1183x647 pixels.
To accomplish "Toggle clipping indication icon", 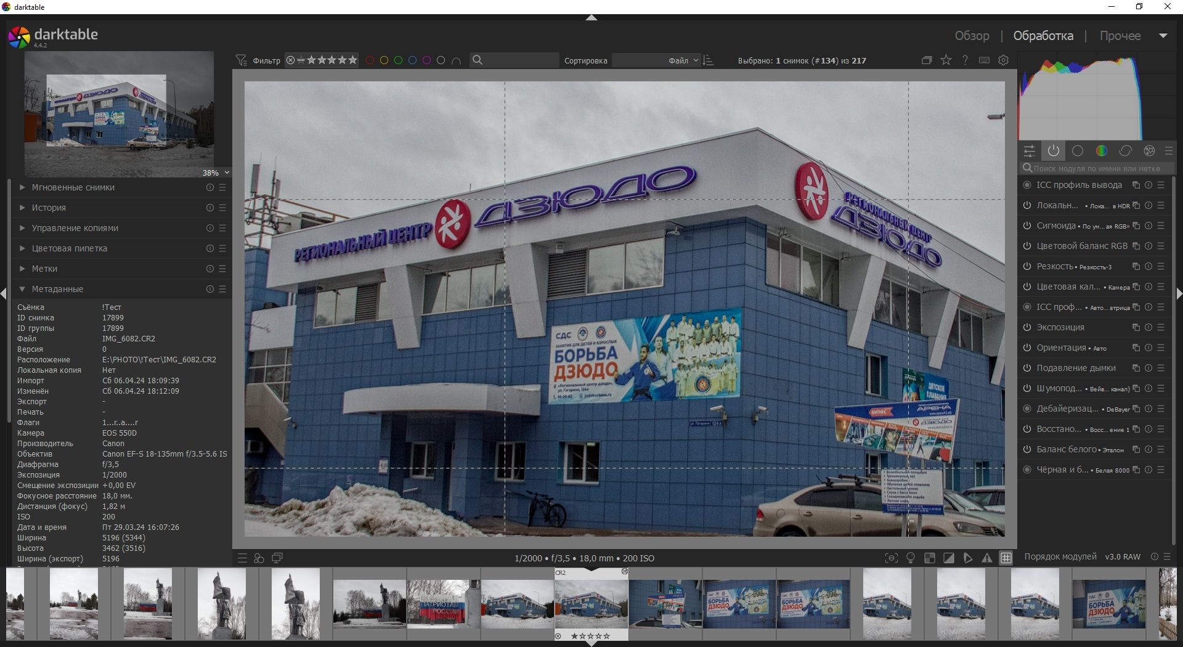I will coord(949,558).
